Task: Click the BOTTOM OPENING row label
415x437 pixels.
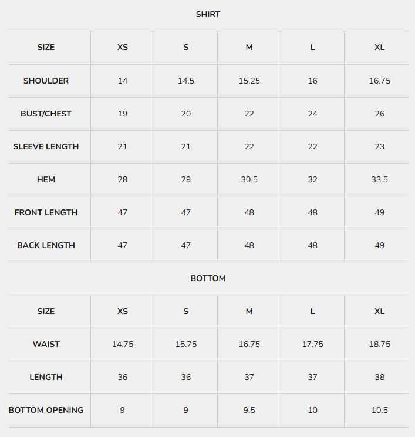Action: coord(46,410)
